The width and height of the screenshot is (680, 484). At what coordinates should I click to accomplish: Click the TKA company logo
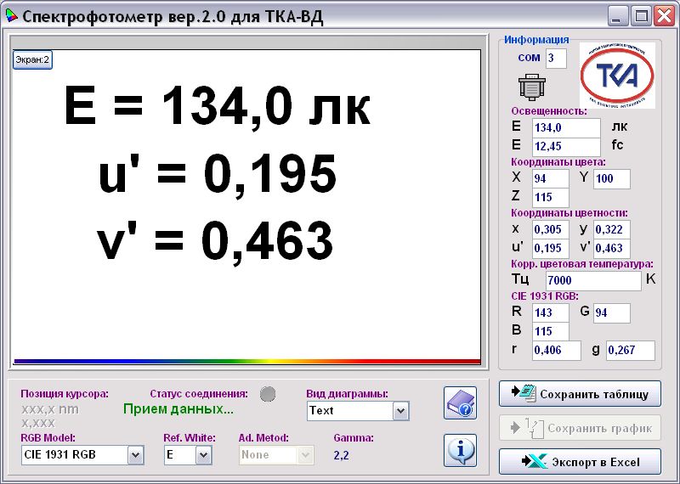pyautogui.click(x=617, y=76)
